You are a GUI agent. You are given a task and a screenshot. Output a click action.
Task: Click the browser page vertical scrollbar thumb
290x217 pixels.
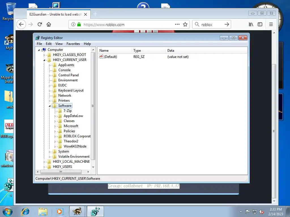274,131
